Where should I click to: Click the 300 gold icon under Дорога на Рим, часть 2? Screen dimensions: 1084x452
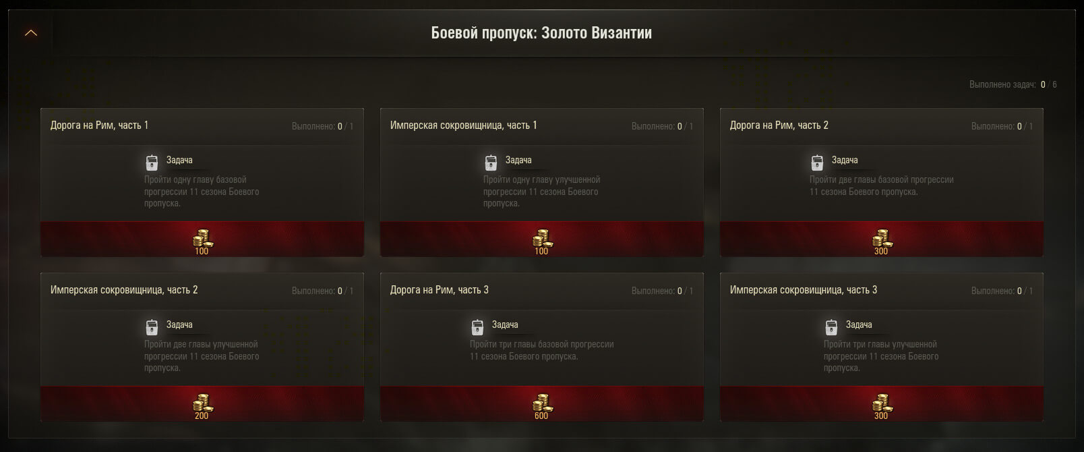pyautogui.click(x=882, y=238)
